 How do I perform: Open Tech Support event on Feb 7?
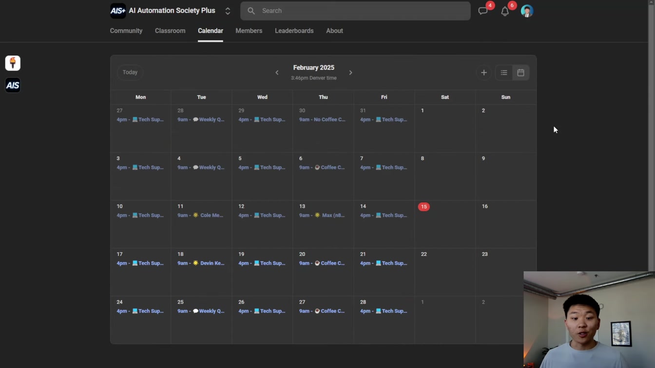coord(384,167)
